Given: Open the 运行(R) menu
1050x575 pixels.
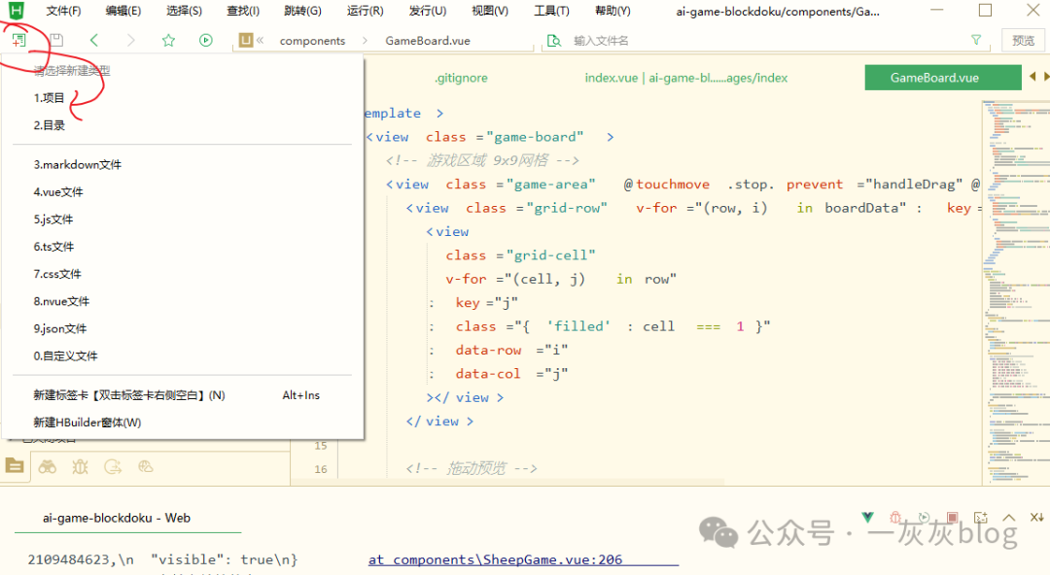Looking at the screenshot, I should pyautogui.click(x=365, y=11).
